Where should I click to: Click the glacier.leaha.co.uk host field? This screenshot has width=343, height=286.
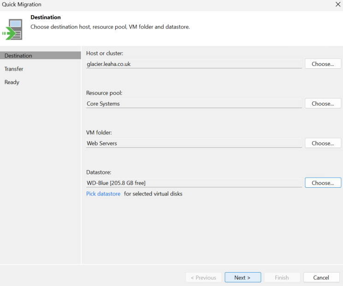pos(194,64)
